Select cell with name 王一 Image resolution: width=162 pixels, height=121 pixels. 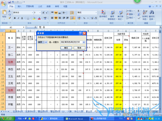[x=11, y=47]
